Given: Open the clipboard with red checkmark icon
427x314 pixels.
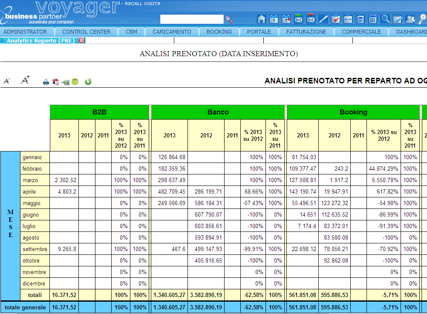Looking at the screenshot, I should (335, 19).
